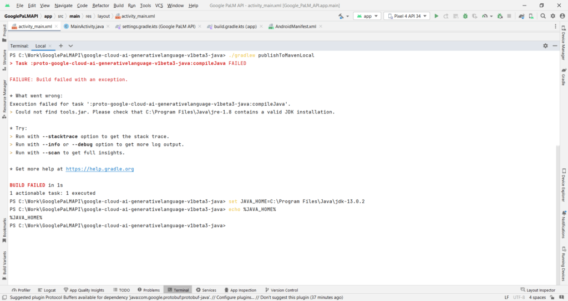Open IDE settings gear in top toolbar

(x=553, y=16)
